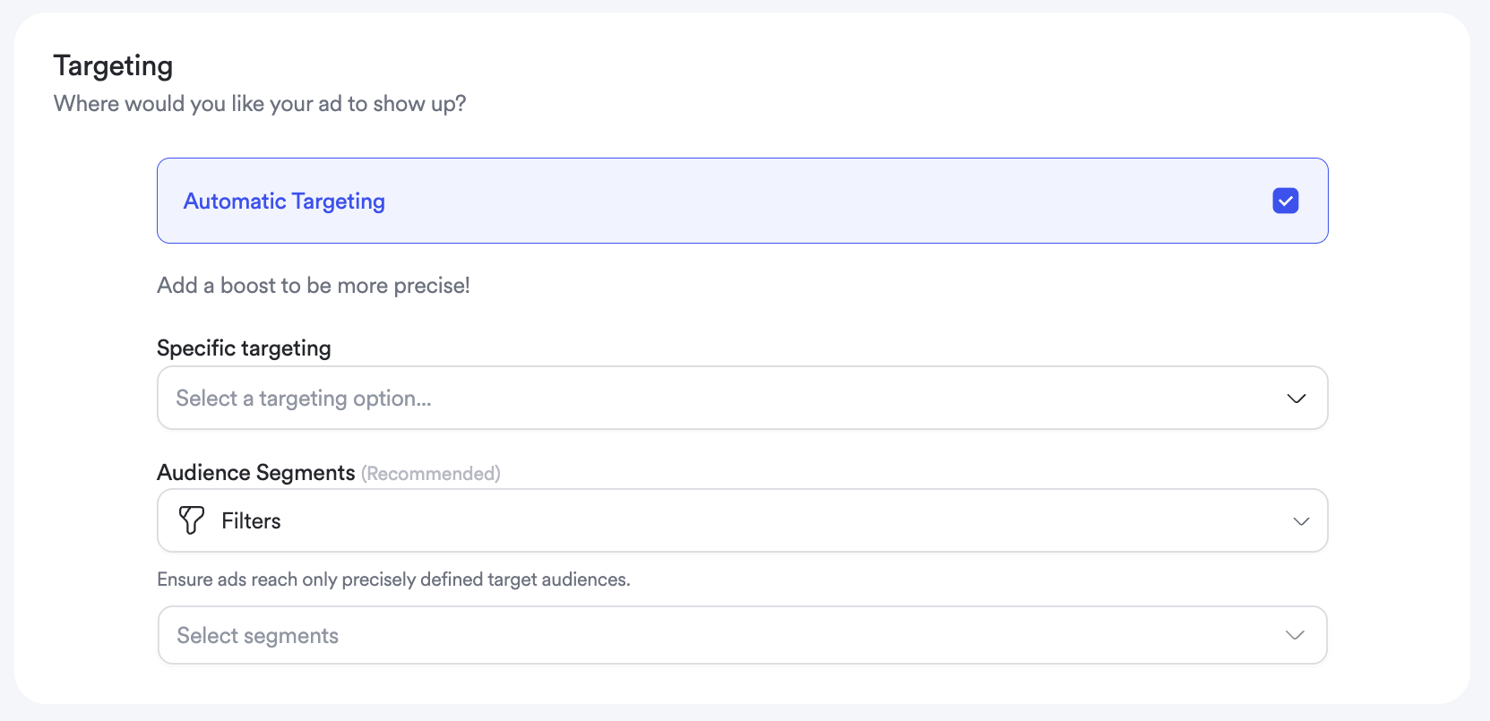Click the arrow icon on Specific targeting dropdown

click(x=1296, y=398)
